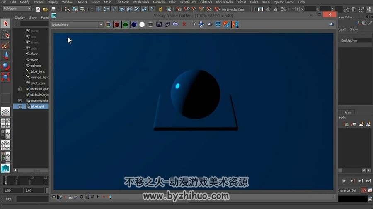This screenshot has height=209, width=373.
Task: Open the Bifrost menu
Action: pos(241,2)
